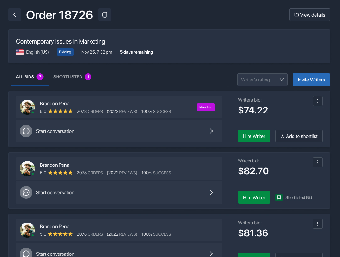340x257 pixels.
Task: Click Brandon Pena's name on $81.36 bid
Action: coord(55,227)
